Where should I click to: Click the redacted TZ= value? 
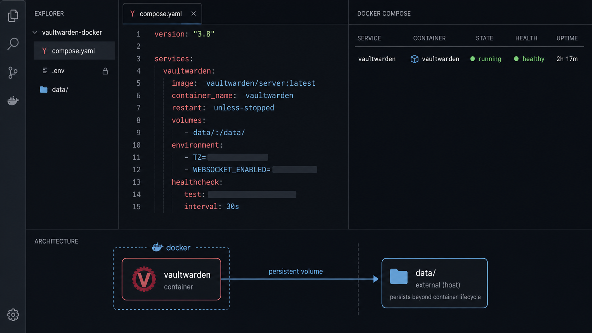[x=238, y=157]
